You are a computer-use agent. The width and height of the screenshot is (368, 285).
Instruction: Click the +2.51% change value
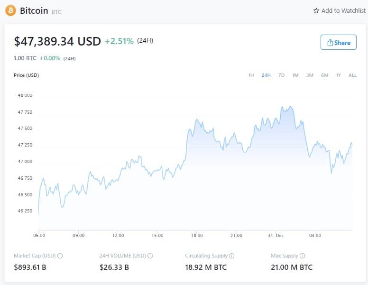pos(119,41)
